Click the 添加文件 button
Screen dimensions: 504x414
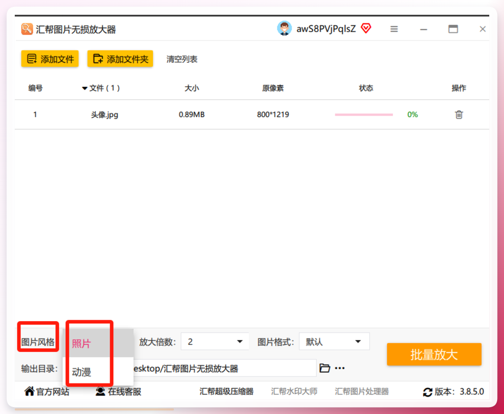[x=50, y=59]
